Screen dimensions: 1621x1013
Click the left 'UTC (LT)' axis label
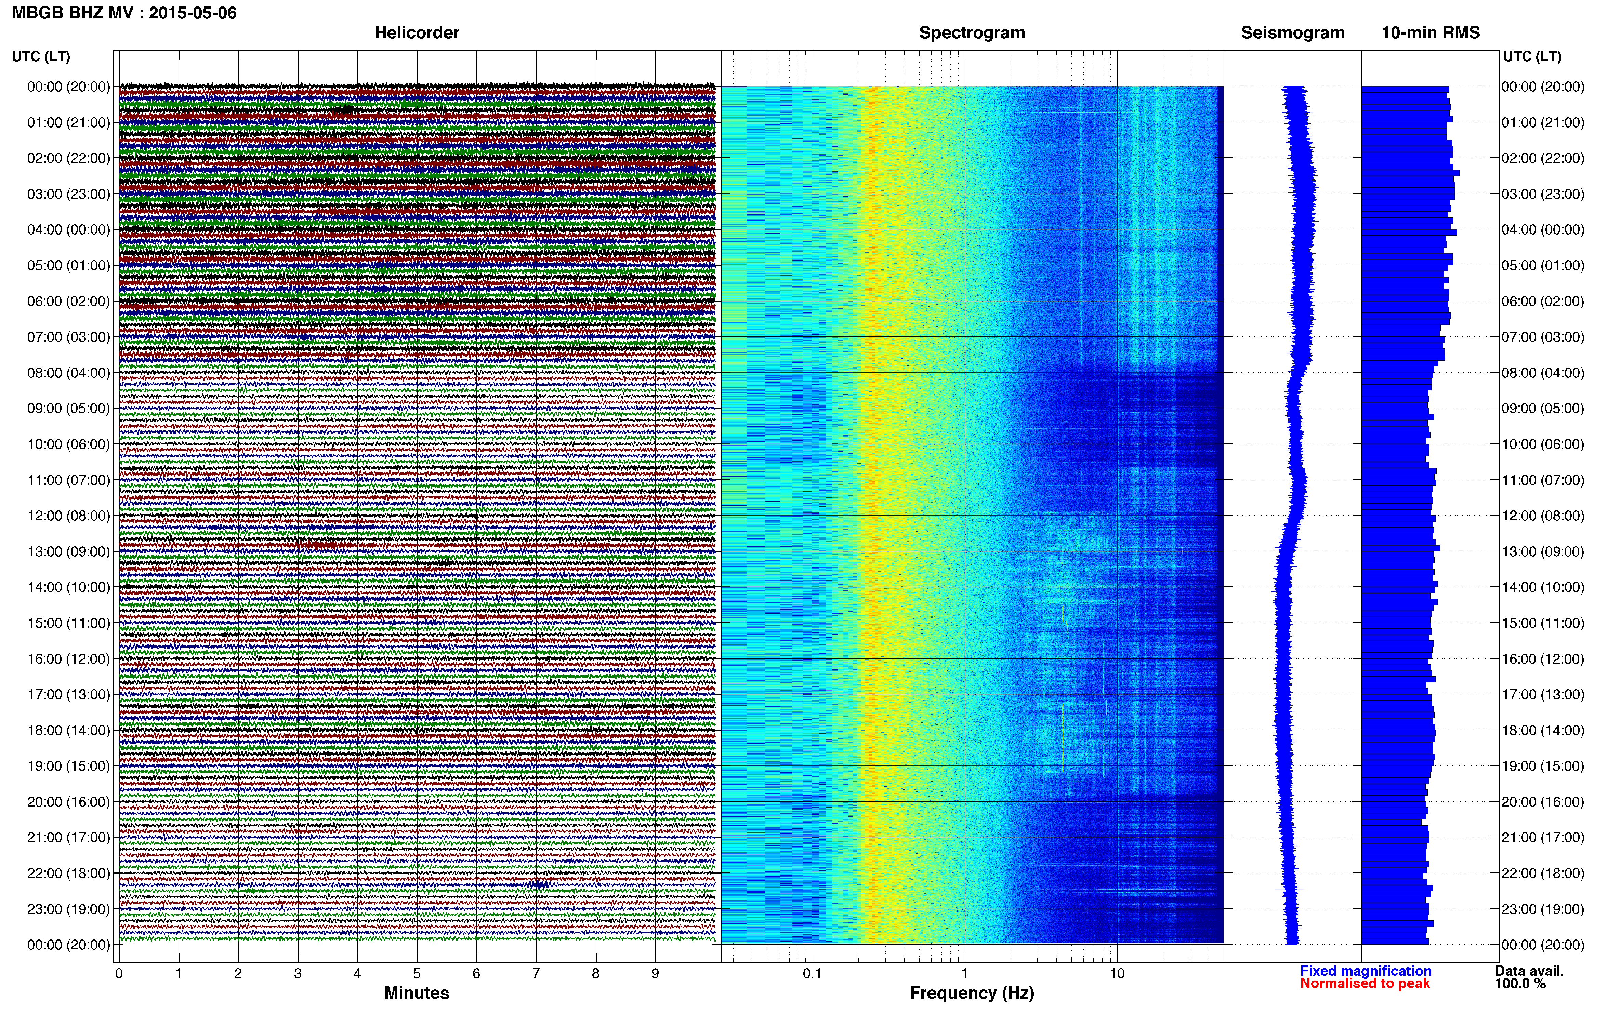click(41, 56)
